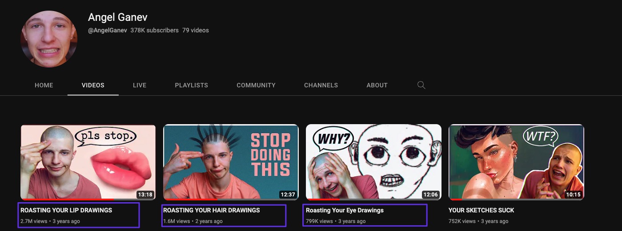Click the watch progress bar under hair drawings video

tap(231, 199)
